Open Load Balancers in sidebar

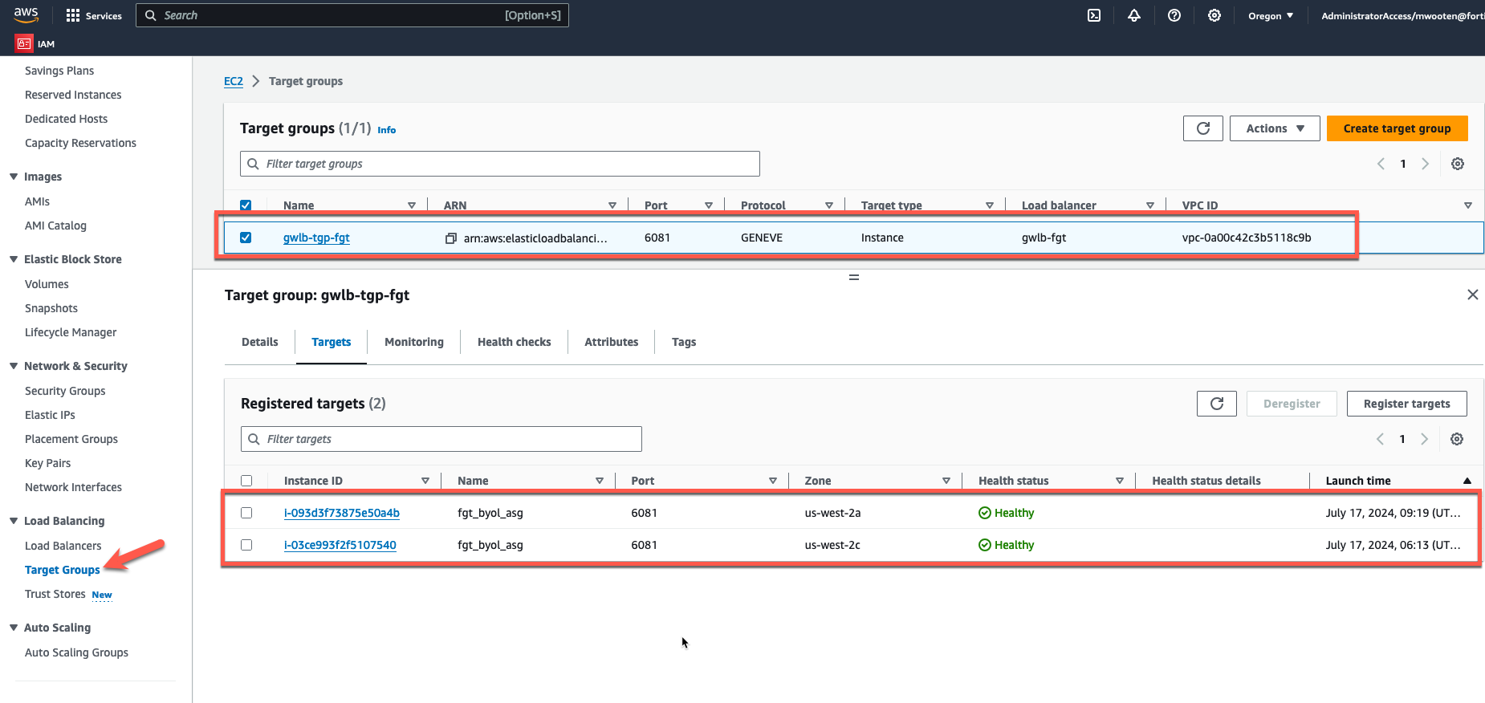(63, 546)
